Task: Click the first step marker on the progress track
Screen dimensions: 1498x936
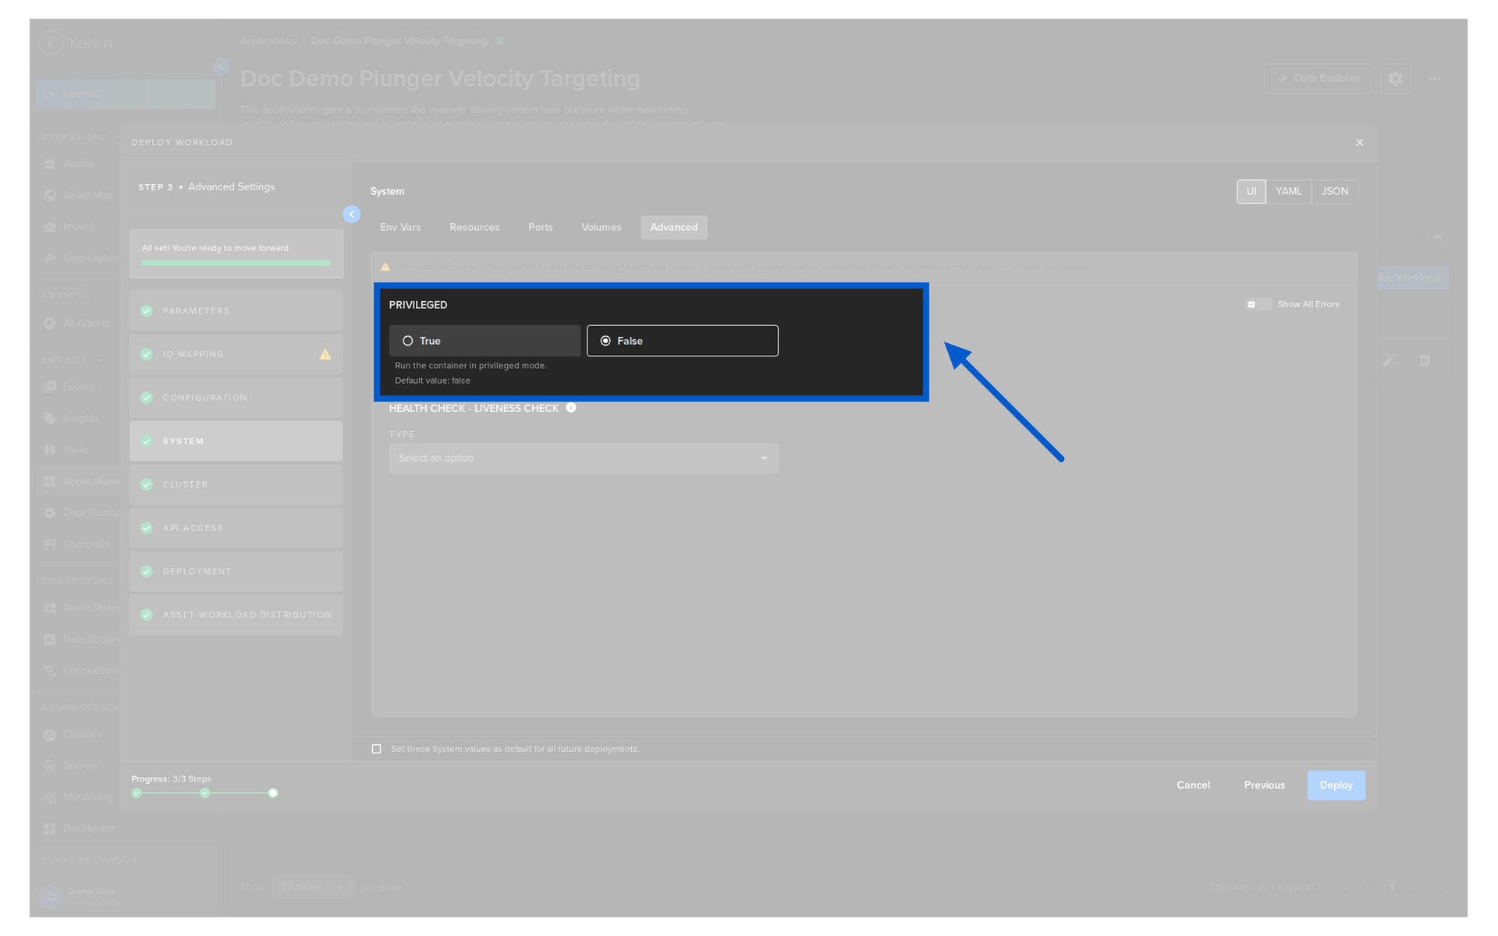Action: click(137, 793)
